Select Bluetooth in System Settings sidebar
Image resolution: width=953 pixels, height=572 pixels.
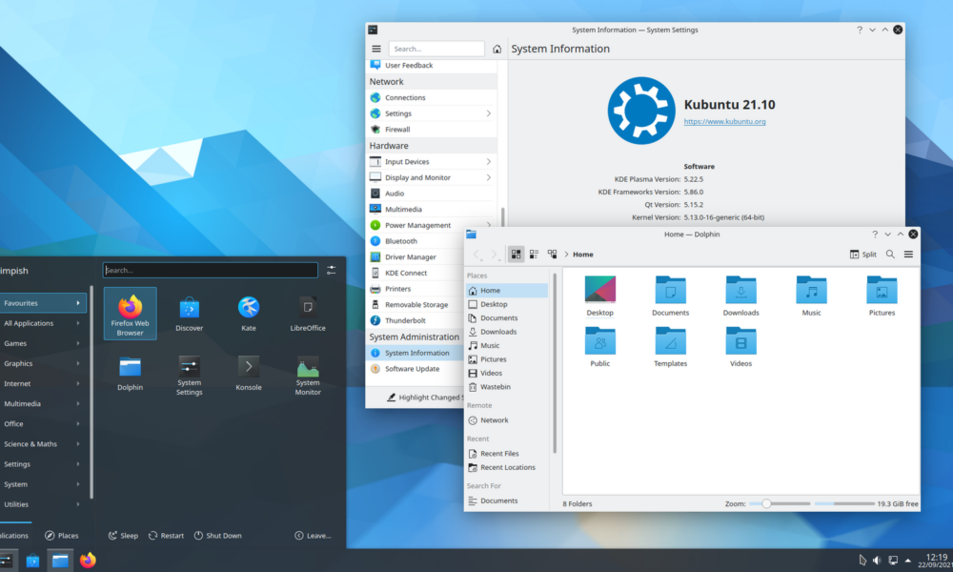pyautogui.click(x=432, y=240)
